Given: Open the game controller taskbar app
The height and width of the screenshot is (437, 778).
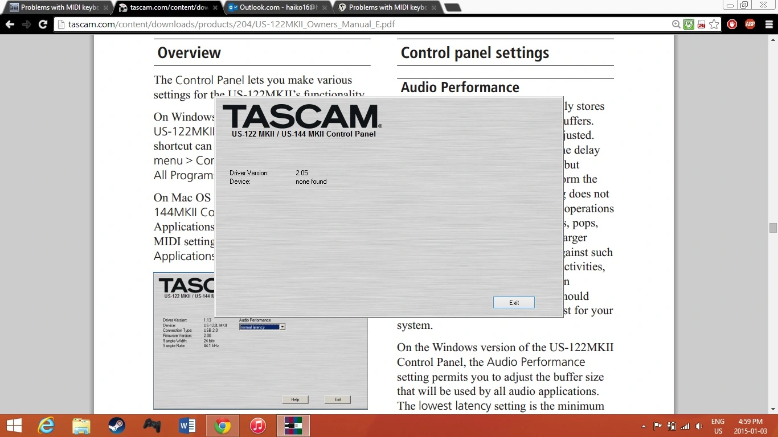Looking at the screenshot, I should pyautogui.click(x=152, y=426).
